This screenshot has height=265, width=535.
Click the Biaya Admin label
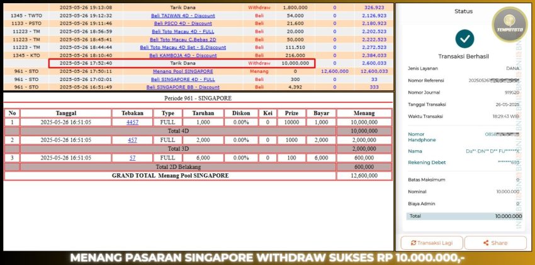click(x=421, y=203)
